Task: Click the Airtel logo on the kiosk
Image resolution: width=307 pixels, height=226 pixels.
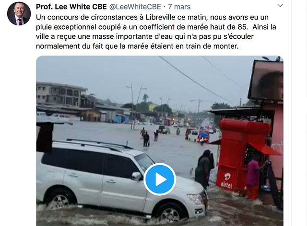Action: [x=226, y=180]
